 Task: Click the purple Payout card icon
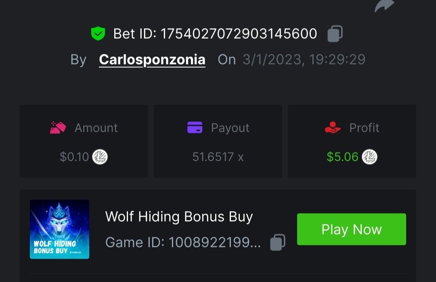tap(195, 128)
